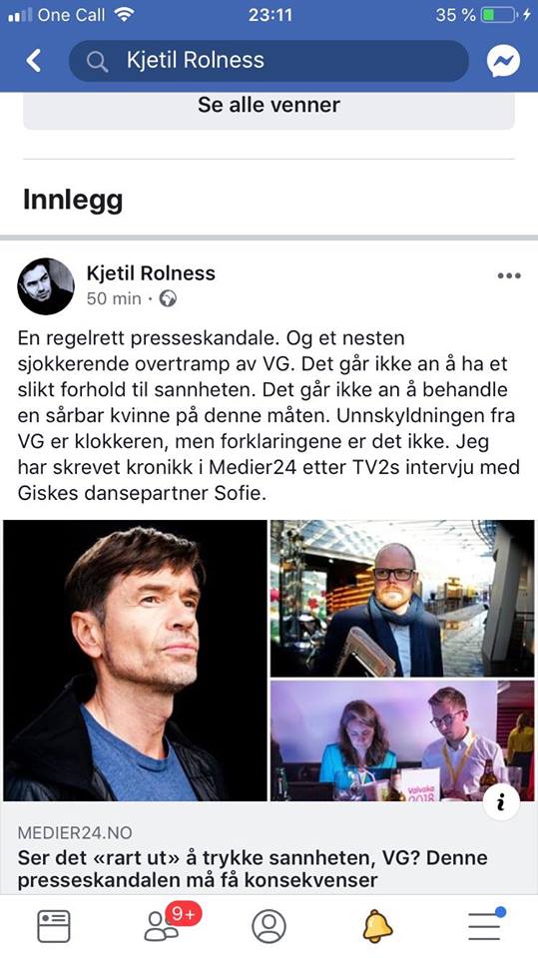
Task: Switch to the News Feed tab
Action: point(54,926)
